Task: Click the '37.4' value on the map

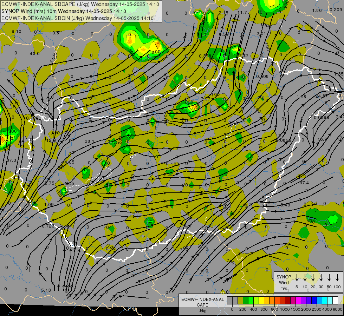Action: click(304, 183)
